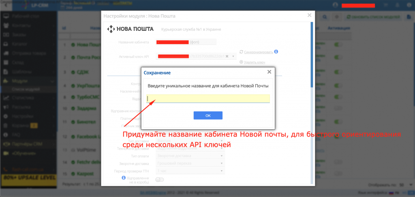Click the «Обучение» video camera icon
Image resolution: width=415 pixels, height=197 pixels.
[6, 153]
